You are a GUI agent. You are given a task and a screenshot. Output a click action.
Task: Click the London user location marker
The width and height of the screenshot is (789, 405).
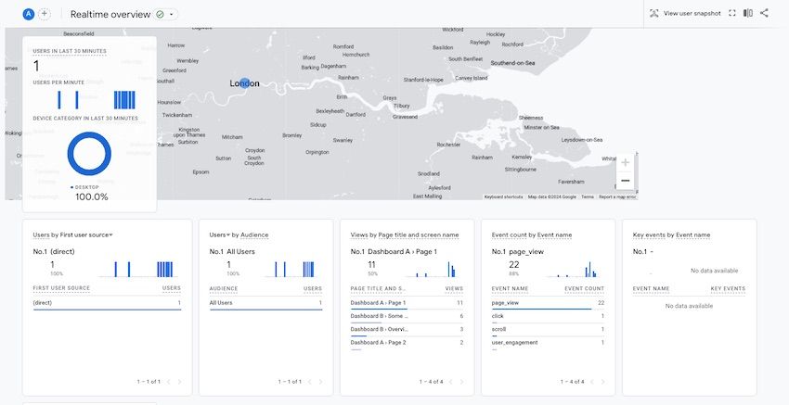244,83
